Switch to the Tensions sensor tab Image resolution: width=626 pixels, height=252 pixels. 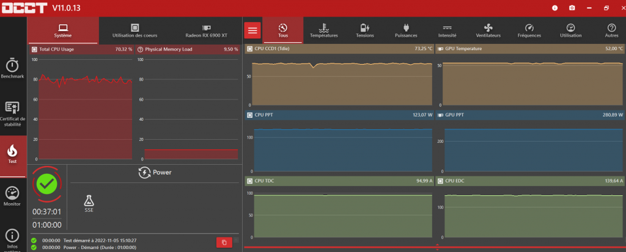click(x=365, y=31)
